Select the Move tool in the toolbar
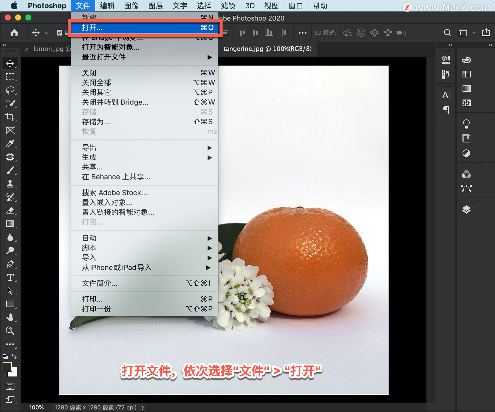 click(10, 63)
